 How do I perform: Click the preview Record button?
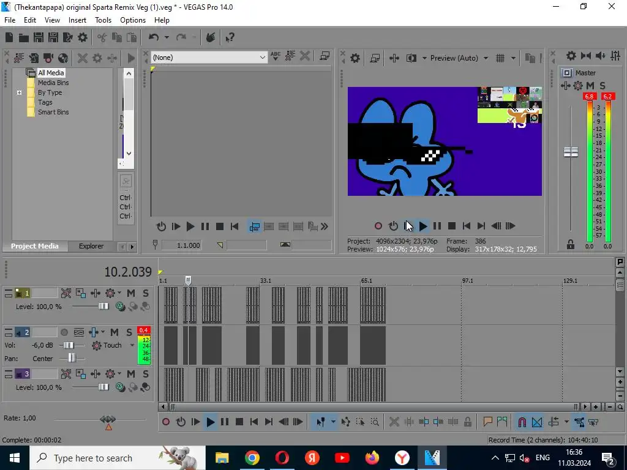click(378, 226)
